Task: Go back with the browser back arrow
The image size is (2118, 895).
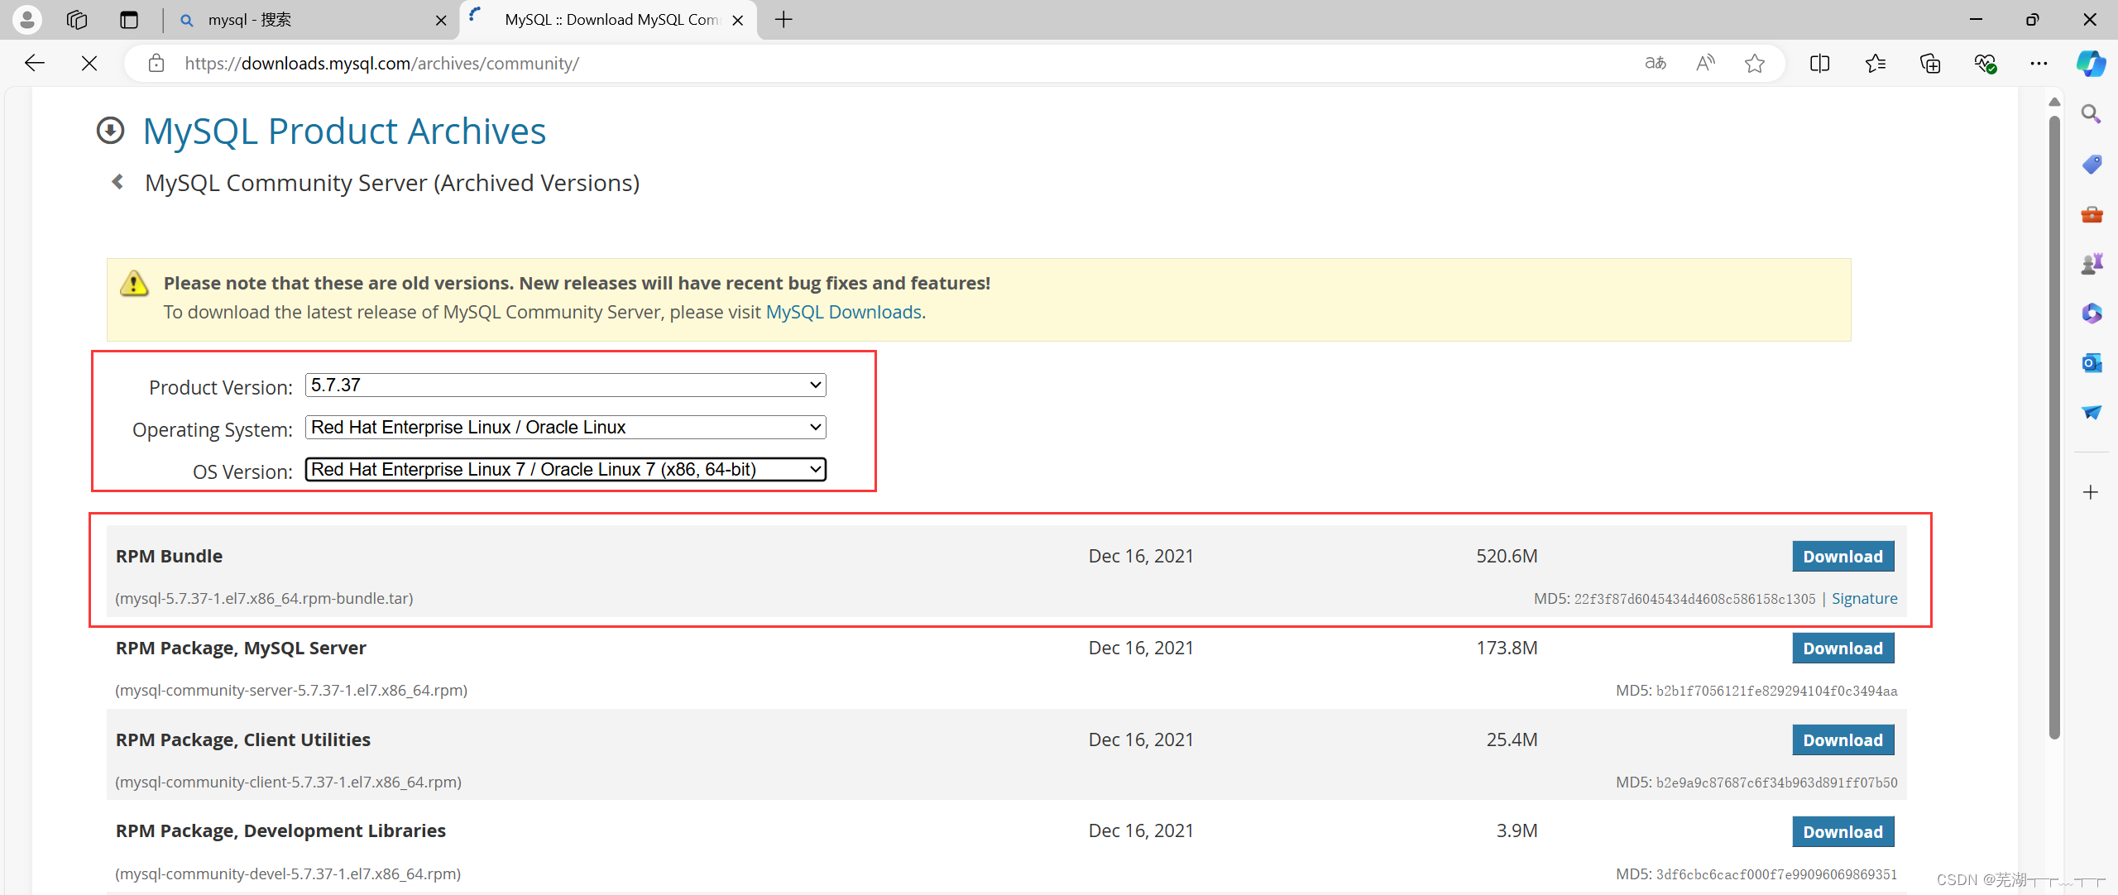Action: [35, 63]
